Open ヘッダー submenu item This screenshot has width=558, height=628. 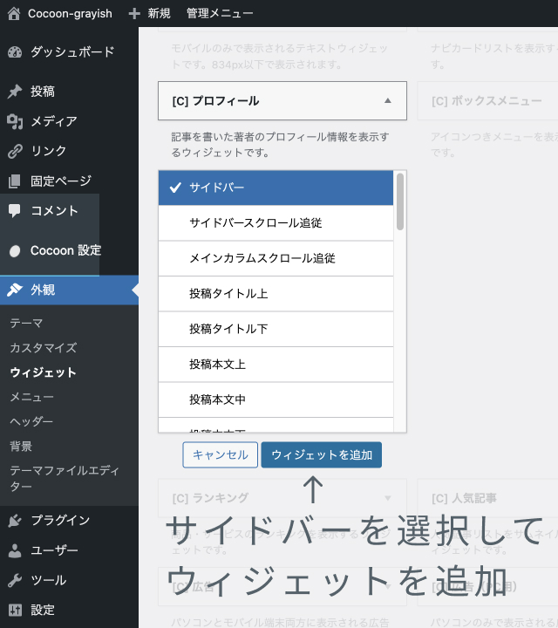tap(31, 421)
